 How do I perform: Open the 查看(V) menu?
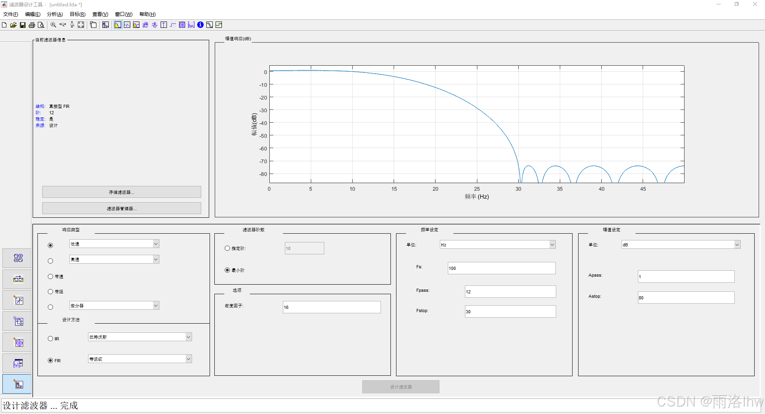100,14
